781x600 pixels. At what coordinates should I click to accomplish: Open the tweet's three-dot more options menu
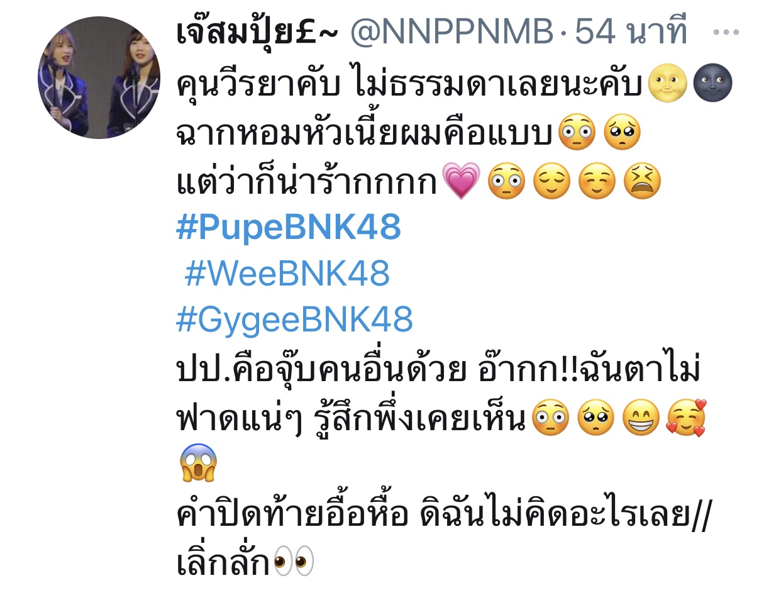pyautogui.click(x=726, y=32)
